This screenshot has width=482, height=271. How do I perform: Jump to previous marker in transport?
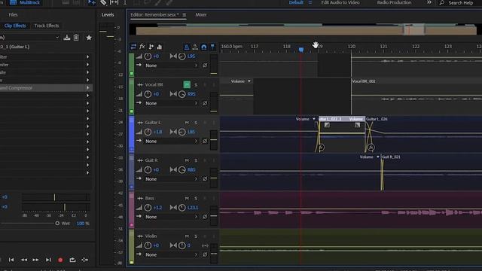pos(11,260)
